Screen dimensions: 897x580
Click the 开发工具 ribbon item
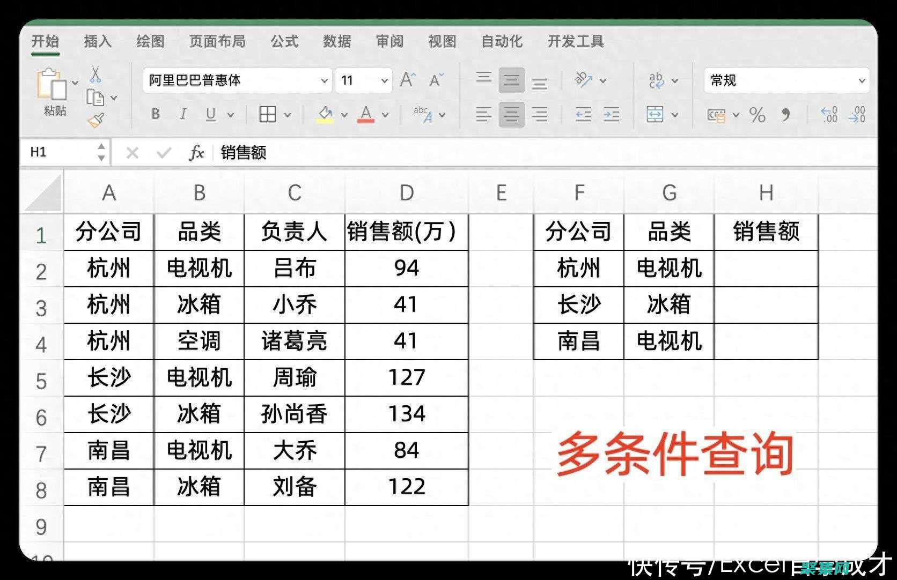(576, 41)
